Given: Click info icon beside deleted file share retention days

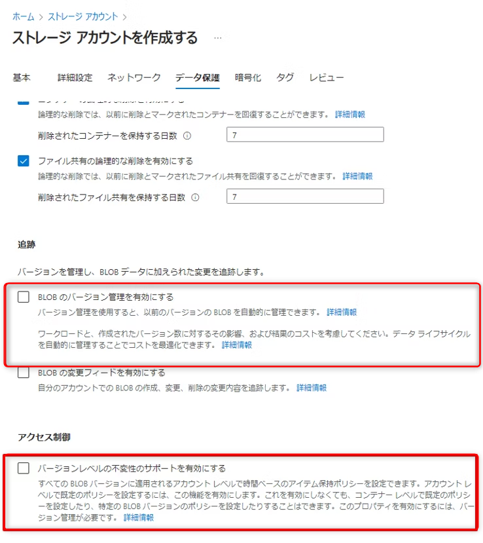Looking at the screenshot, I should click(196, 197).
